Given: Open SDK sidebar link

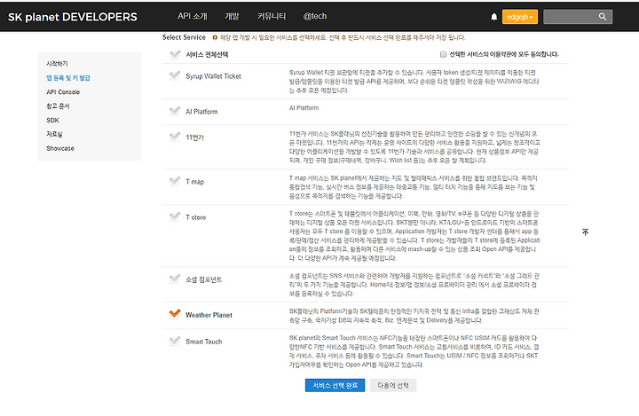Looking at the screenshot, I should tap(52, 121).
